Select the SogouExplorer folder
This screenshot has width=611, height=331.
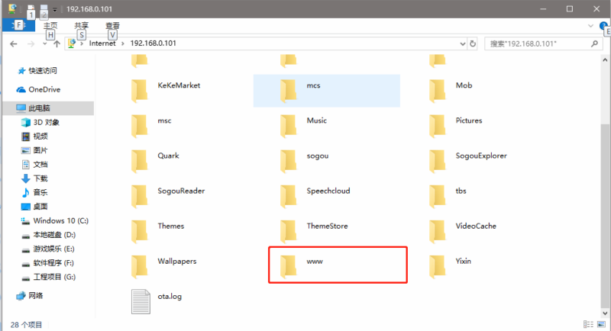480,156
